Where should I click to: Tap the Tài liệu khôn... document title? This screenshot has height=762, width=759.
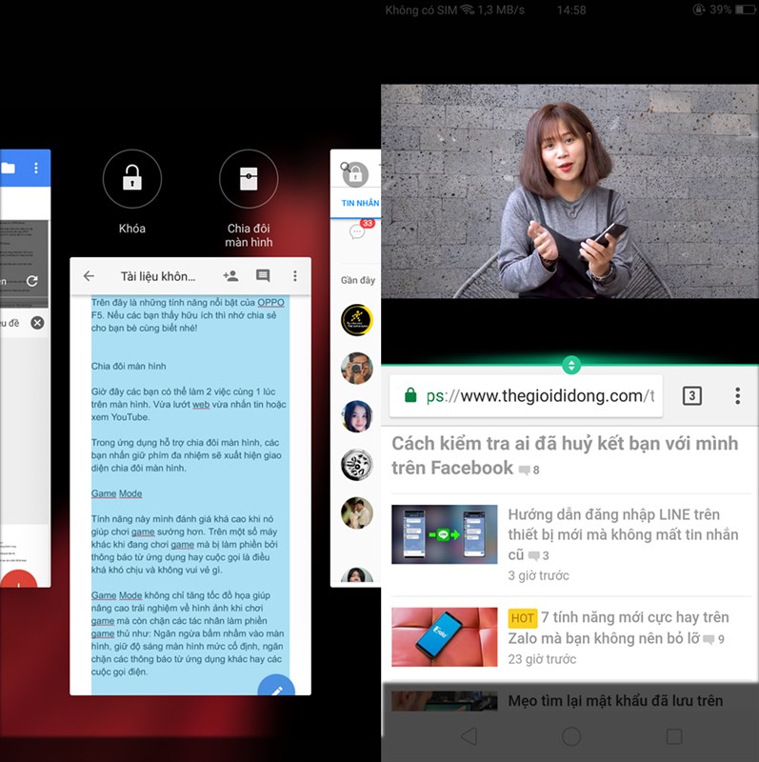pyautogui.click(x=158, y=276)
